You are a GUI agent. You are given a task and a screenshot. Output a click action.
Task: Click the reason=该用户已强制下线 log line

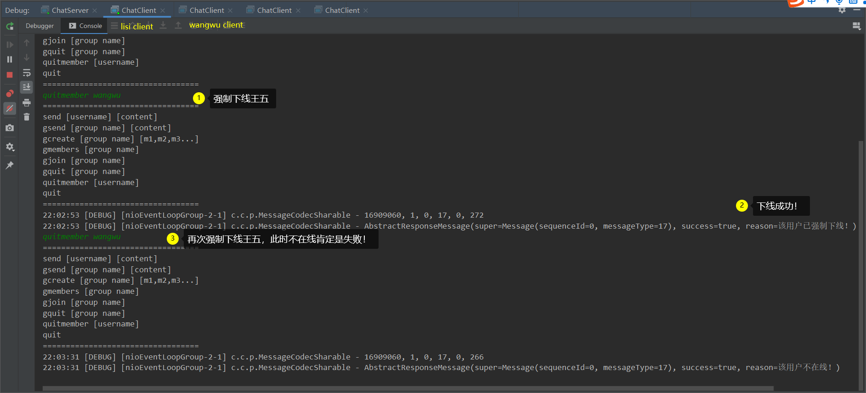point(449,226)
